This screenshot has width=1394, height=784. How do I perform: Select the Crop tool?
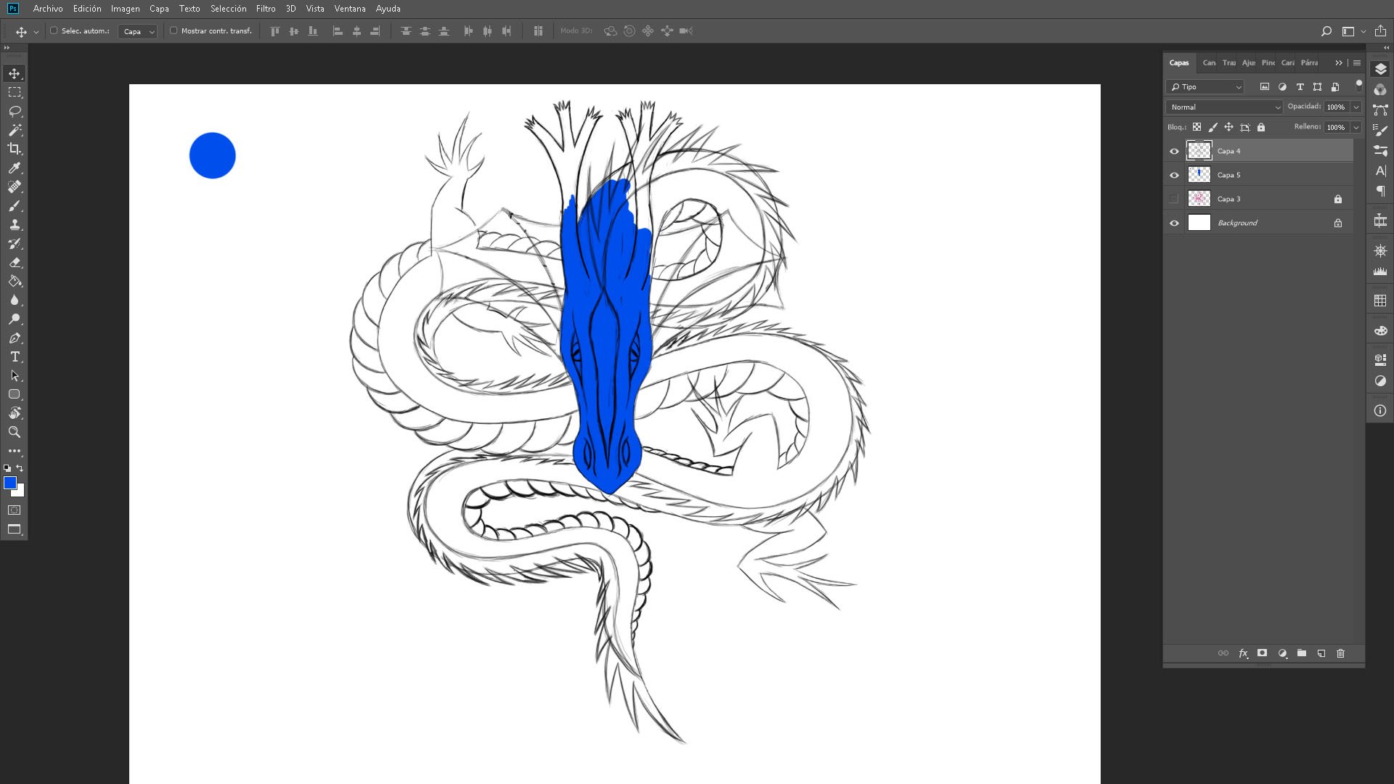coord(15,149)
